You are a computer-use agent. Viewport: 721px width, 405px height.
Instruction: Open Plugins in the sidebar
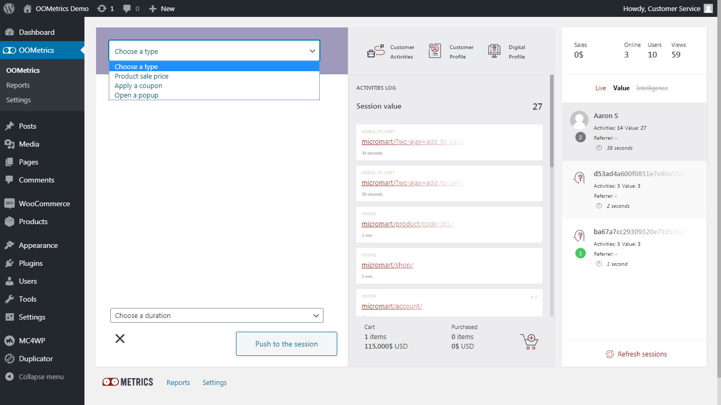42,263
